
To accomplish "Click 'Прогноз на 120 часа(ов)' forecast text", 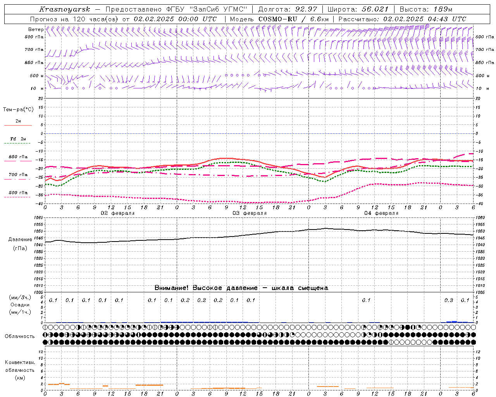I will 74,19.
